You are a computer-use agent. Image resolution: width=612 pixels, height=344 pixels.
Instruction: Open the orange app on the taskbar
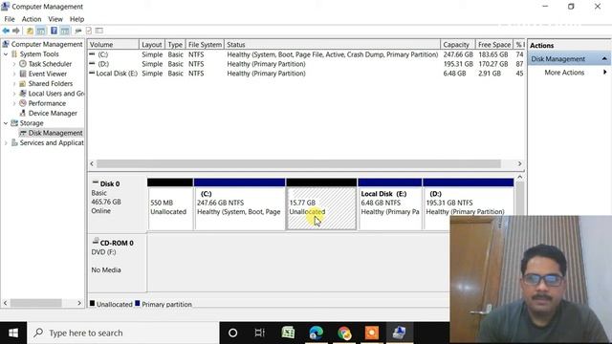pyautogui.click(x=372, y=333)
